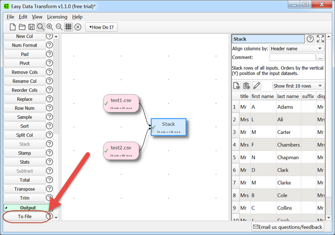Viewport: 335px width, 235px height.
Task: Click the clipboard icon above the data table
Action: 247,86
